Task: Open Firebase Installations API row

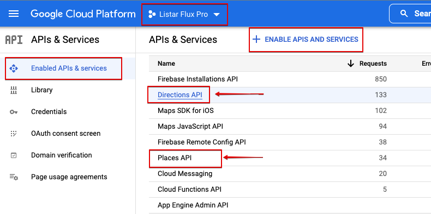Action: (x=197, y=79)
